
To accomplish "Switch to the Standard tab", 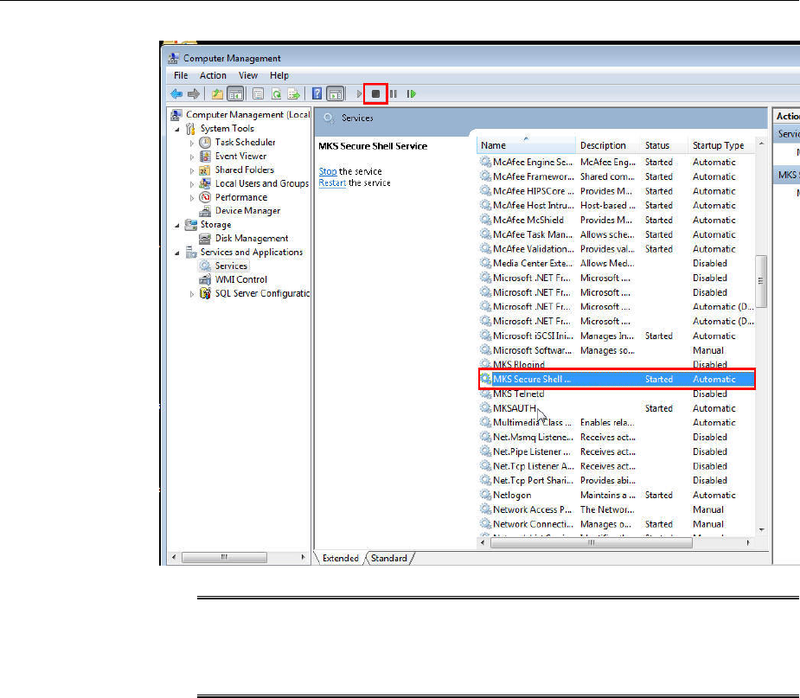I will pos(389,558).
